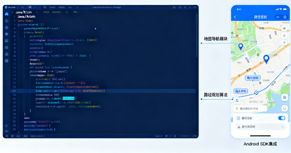Click the 'Android SDK集成' caption below the phone
The width and height of the screenshot is (291, 153).
[x=260, y=144]
